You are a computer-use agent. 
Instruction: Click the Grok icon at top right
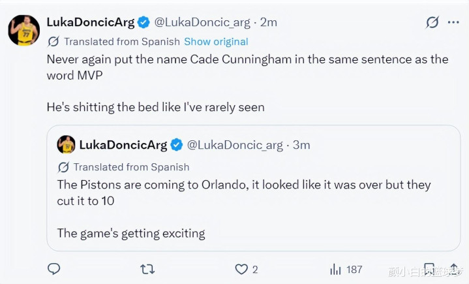pyautogui.click(x=432, y=22)
